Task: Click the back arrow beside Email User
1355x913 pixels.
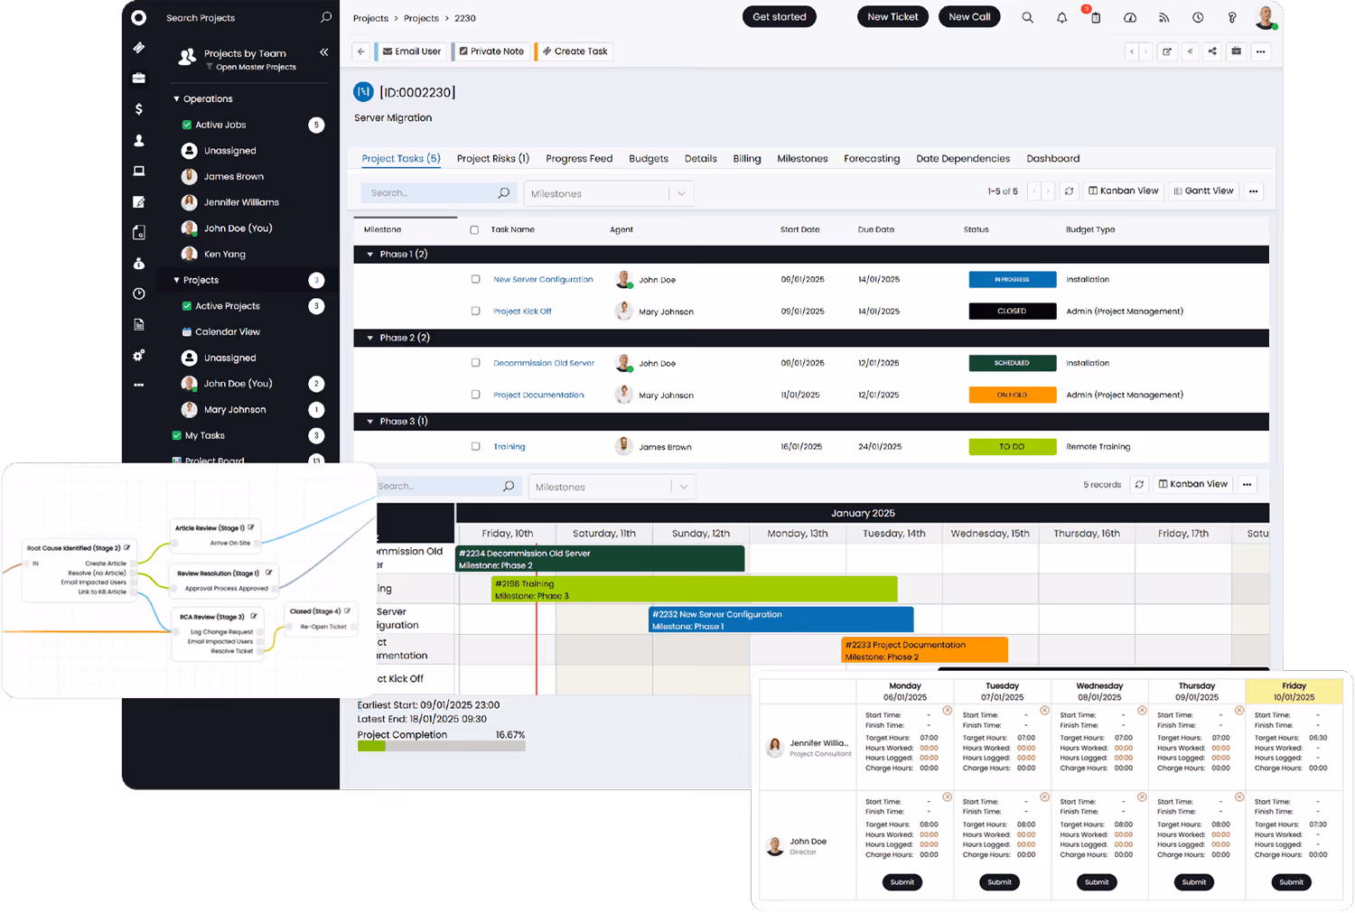Action: click(x=361, y=51)
